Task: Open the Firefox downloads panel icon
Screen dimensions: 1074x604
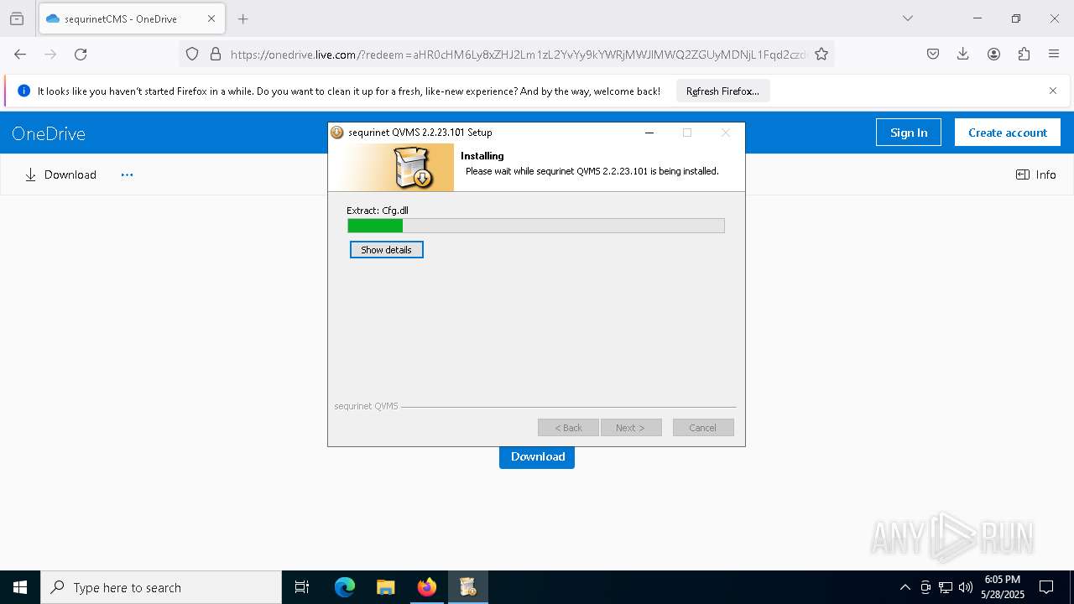Action: pos(963,54)
